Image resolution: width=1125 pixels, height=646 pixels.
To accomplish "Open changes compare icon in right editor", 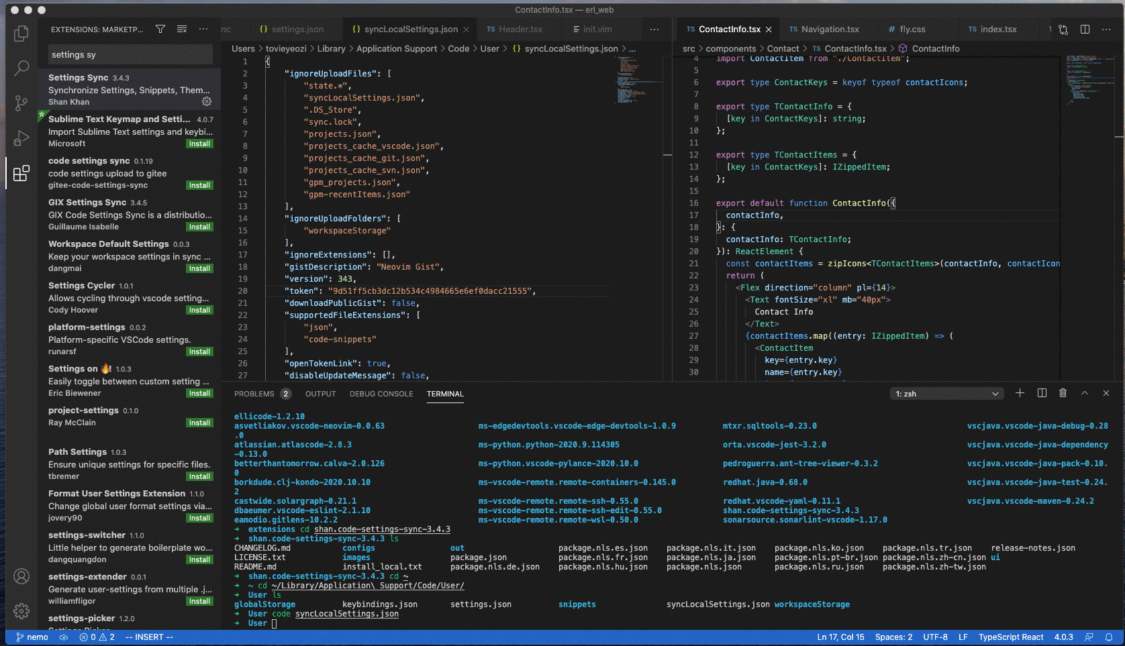I will 1063,29.
